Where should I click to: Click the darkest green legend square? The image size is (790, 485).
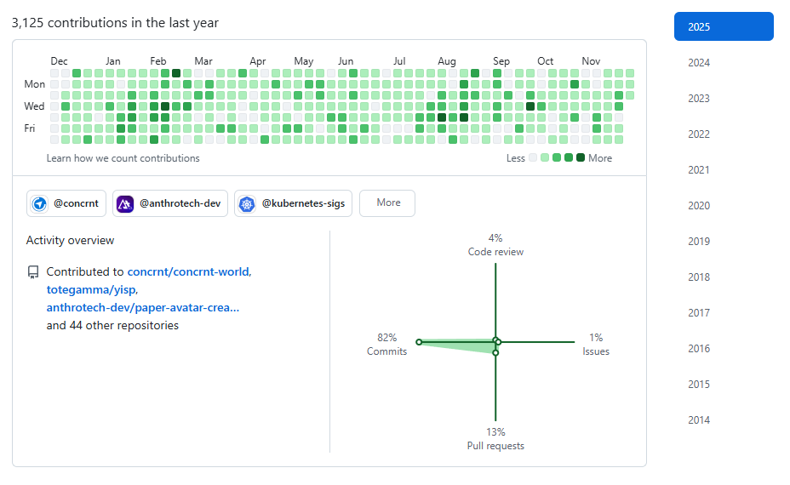(x=581, y=158)
